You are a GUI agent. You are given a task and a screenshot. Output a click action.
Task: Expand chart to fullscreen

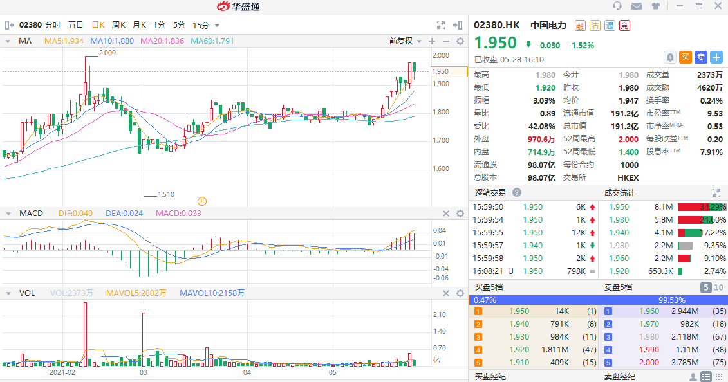[441, 25]
